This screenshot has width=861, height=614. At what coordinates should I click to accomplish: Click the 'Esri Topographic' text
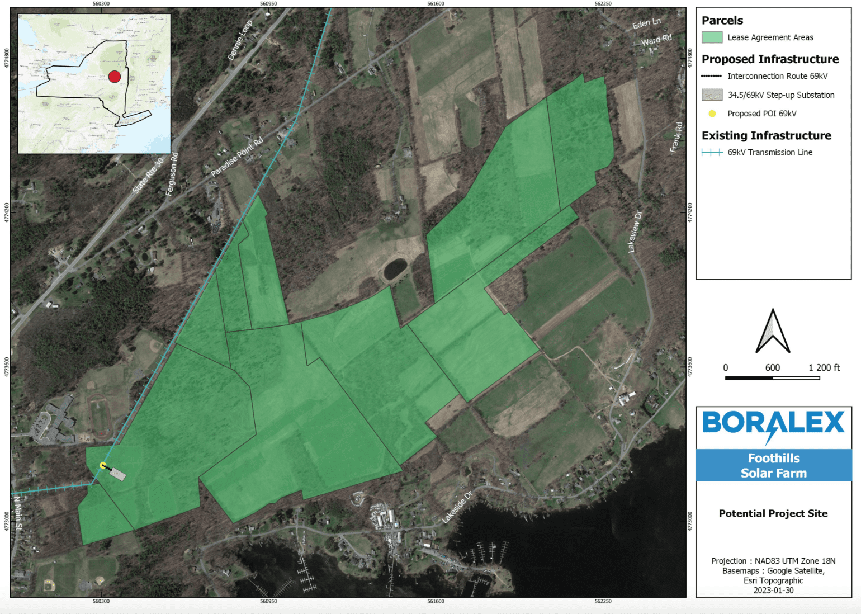tap(773, 580)
